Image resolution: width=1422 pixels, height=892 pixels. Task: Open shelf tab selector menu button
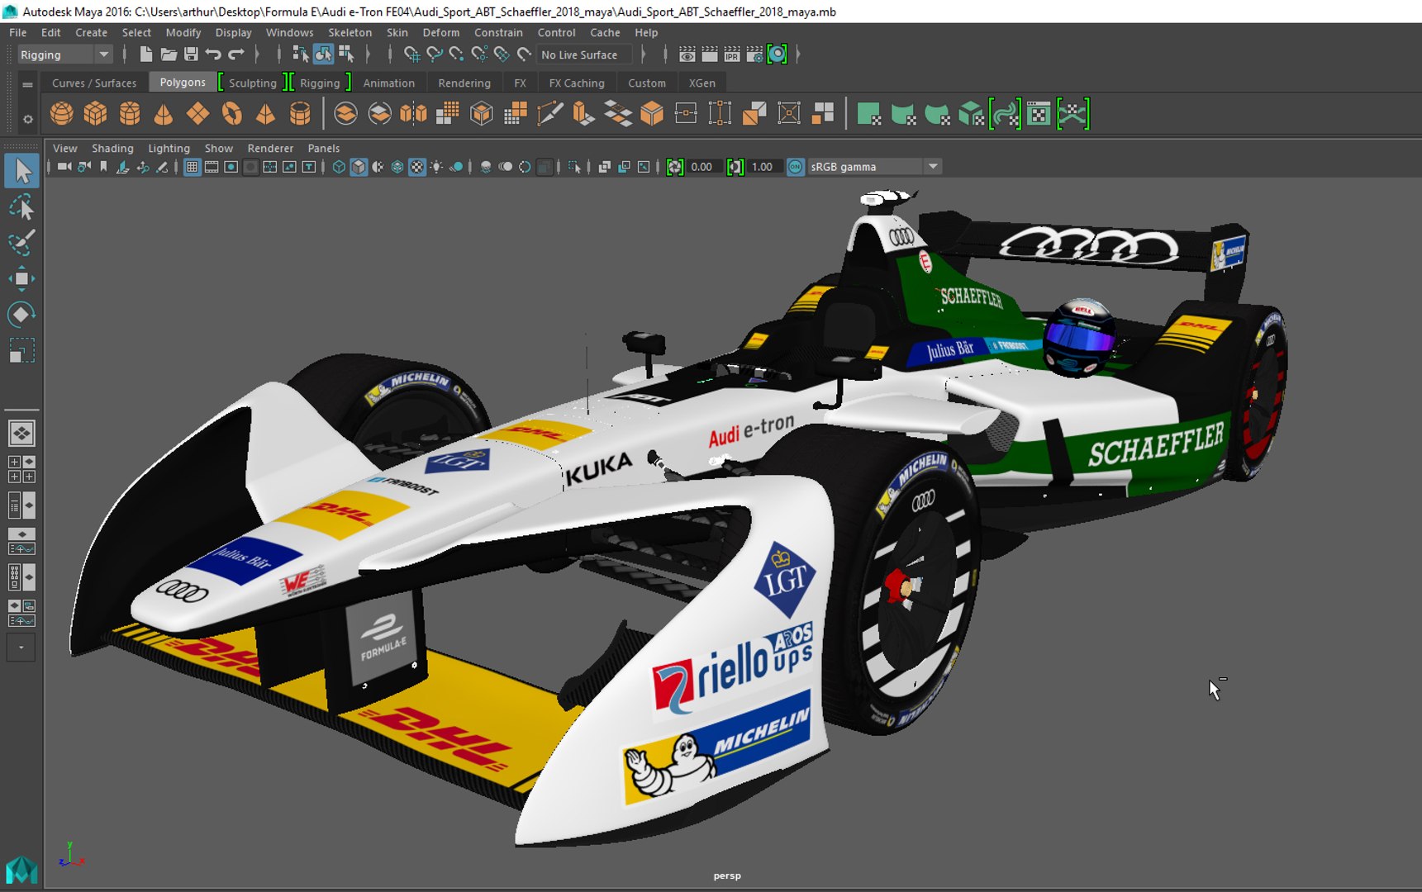tap(27, 84)
